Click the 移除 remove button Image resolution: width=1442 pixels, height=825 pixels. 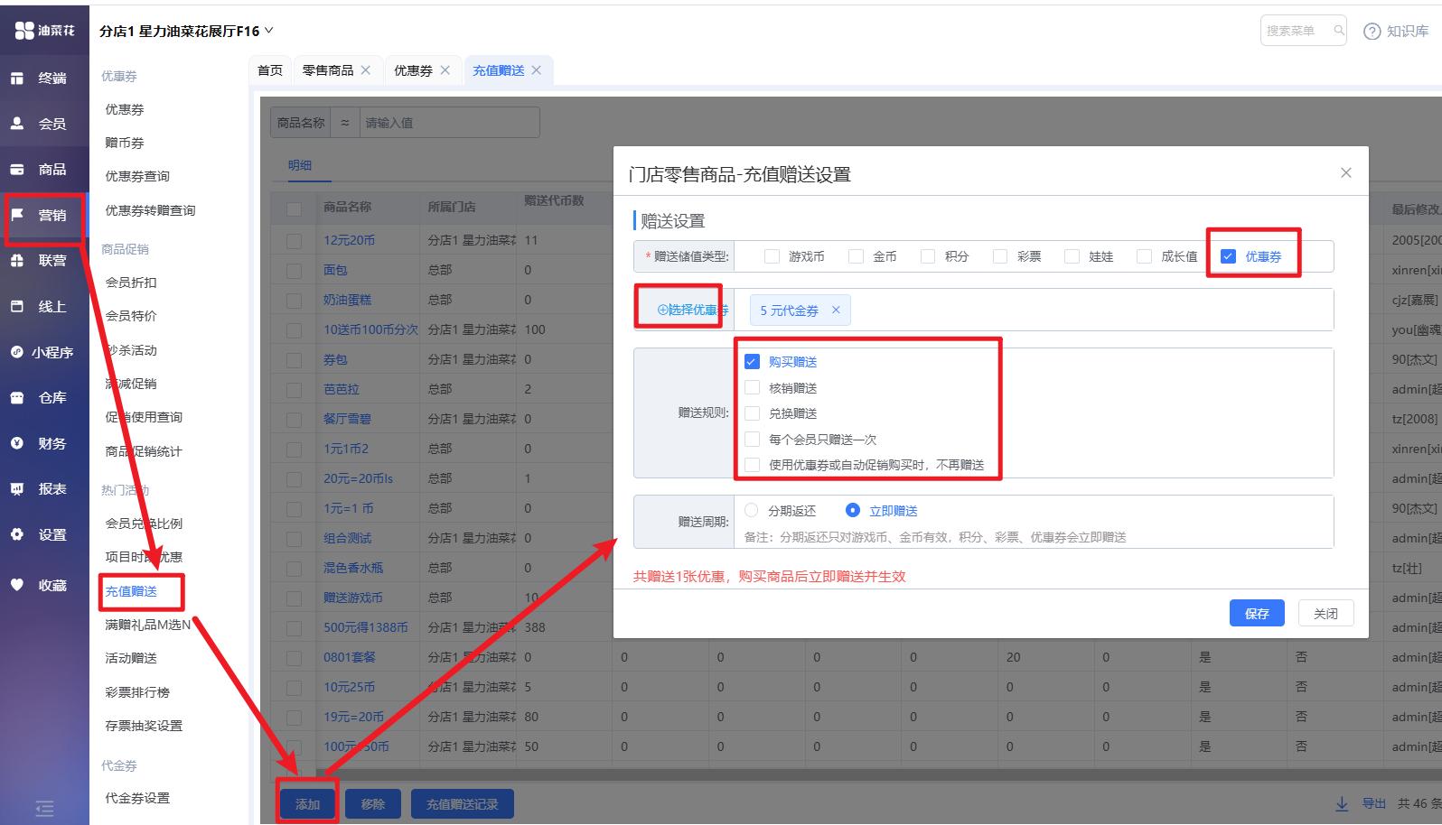tap(373, 803)
